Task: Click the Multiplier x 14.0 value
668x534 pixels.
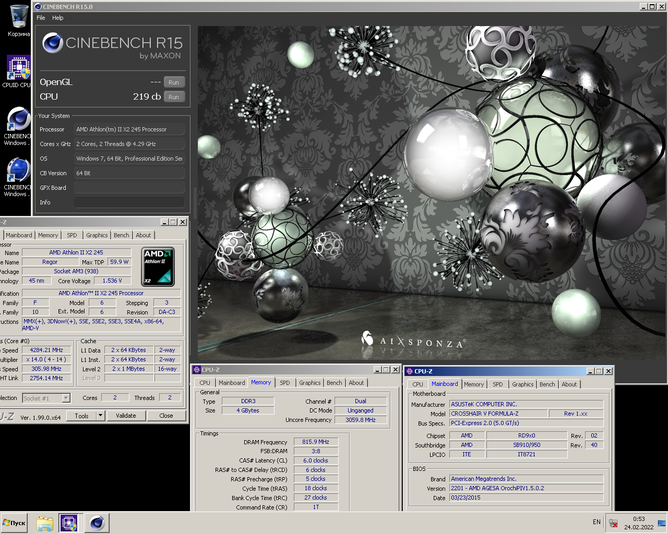Action: pos(46,359)
